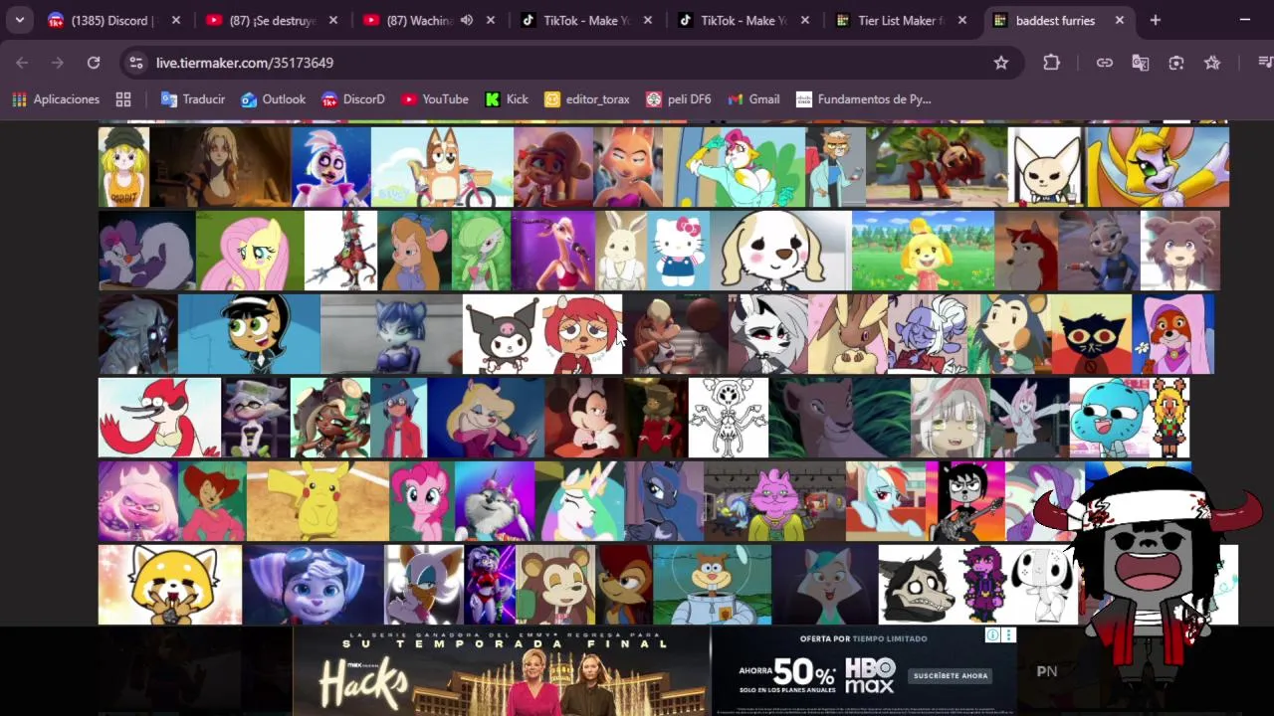Select the Judy Hopps image

click(1099, 251)
